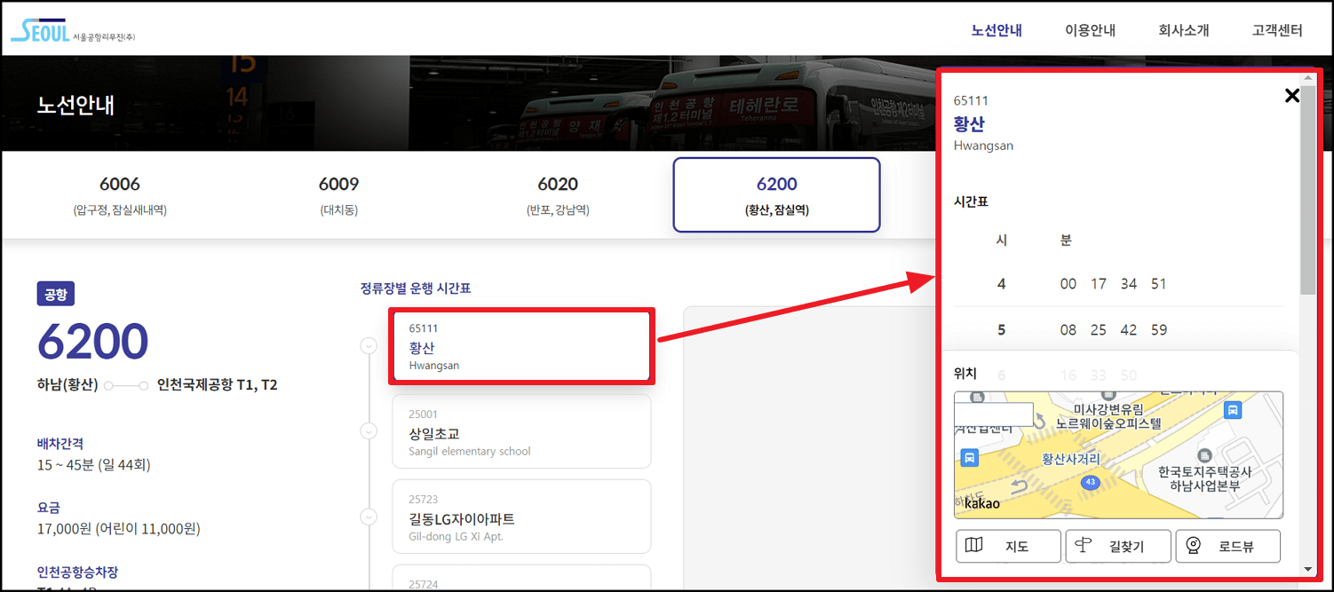Image resolution: width=1334 pixels, height=592 pixels.
Task: Expand the chevron next to 황산 stop
Action: tap(369, 346)
